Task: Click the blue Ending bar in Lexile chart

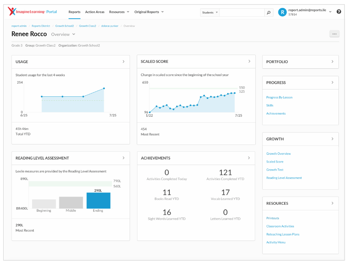Action: 98,200
